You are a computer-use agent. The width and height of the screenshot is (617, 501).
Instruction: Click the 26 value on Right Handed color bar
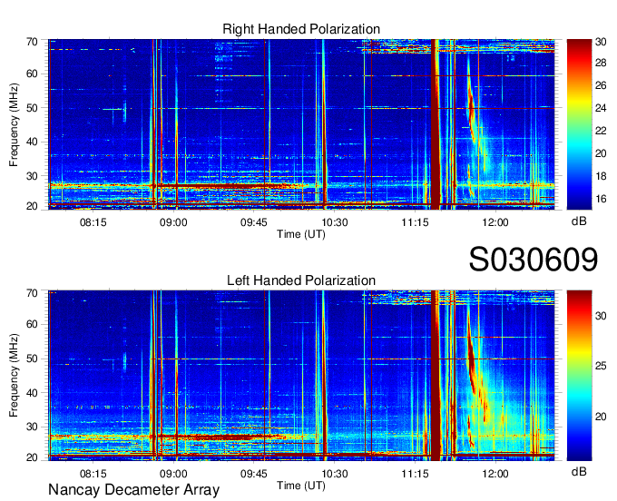601,85
